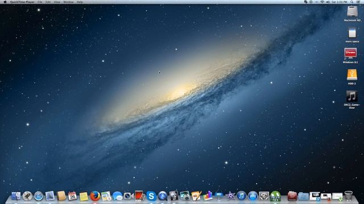Open the Time Machine status icon

tap(311, 2)
